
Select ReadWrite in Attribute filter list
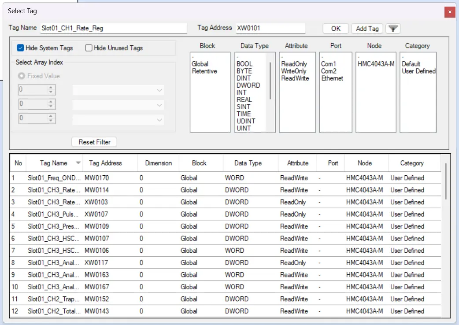click(295, 78)
